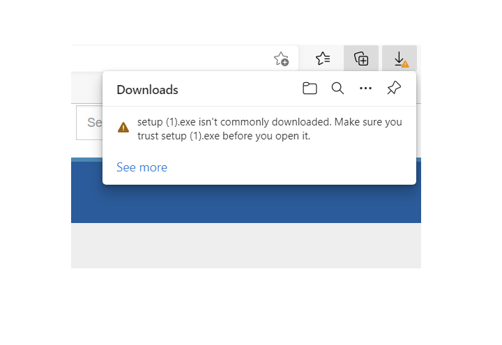Click the add to favorites star icon

[x=281, y=59]
